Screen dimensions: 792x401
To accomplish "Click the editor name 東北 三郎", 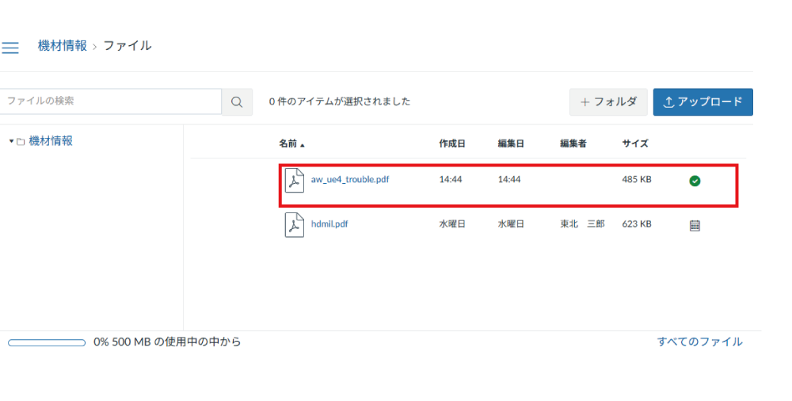I will [x=582, y=224].
